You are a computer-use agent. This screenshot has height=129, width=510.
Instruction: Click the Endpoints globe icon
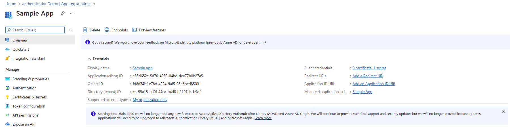[x=107, y=30]
